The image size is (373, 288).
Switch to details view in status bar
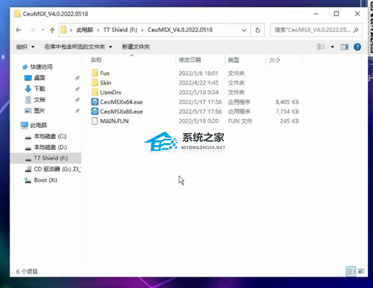coord(351,271)
